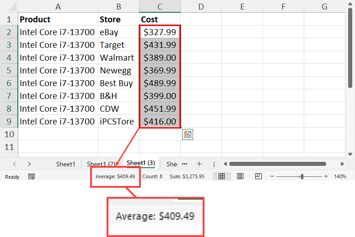Open the Sheet1 tab

[x=66, y=164]
